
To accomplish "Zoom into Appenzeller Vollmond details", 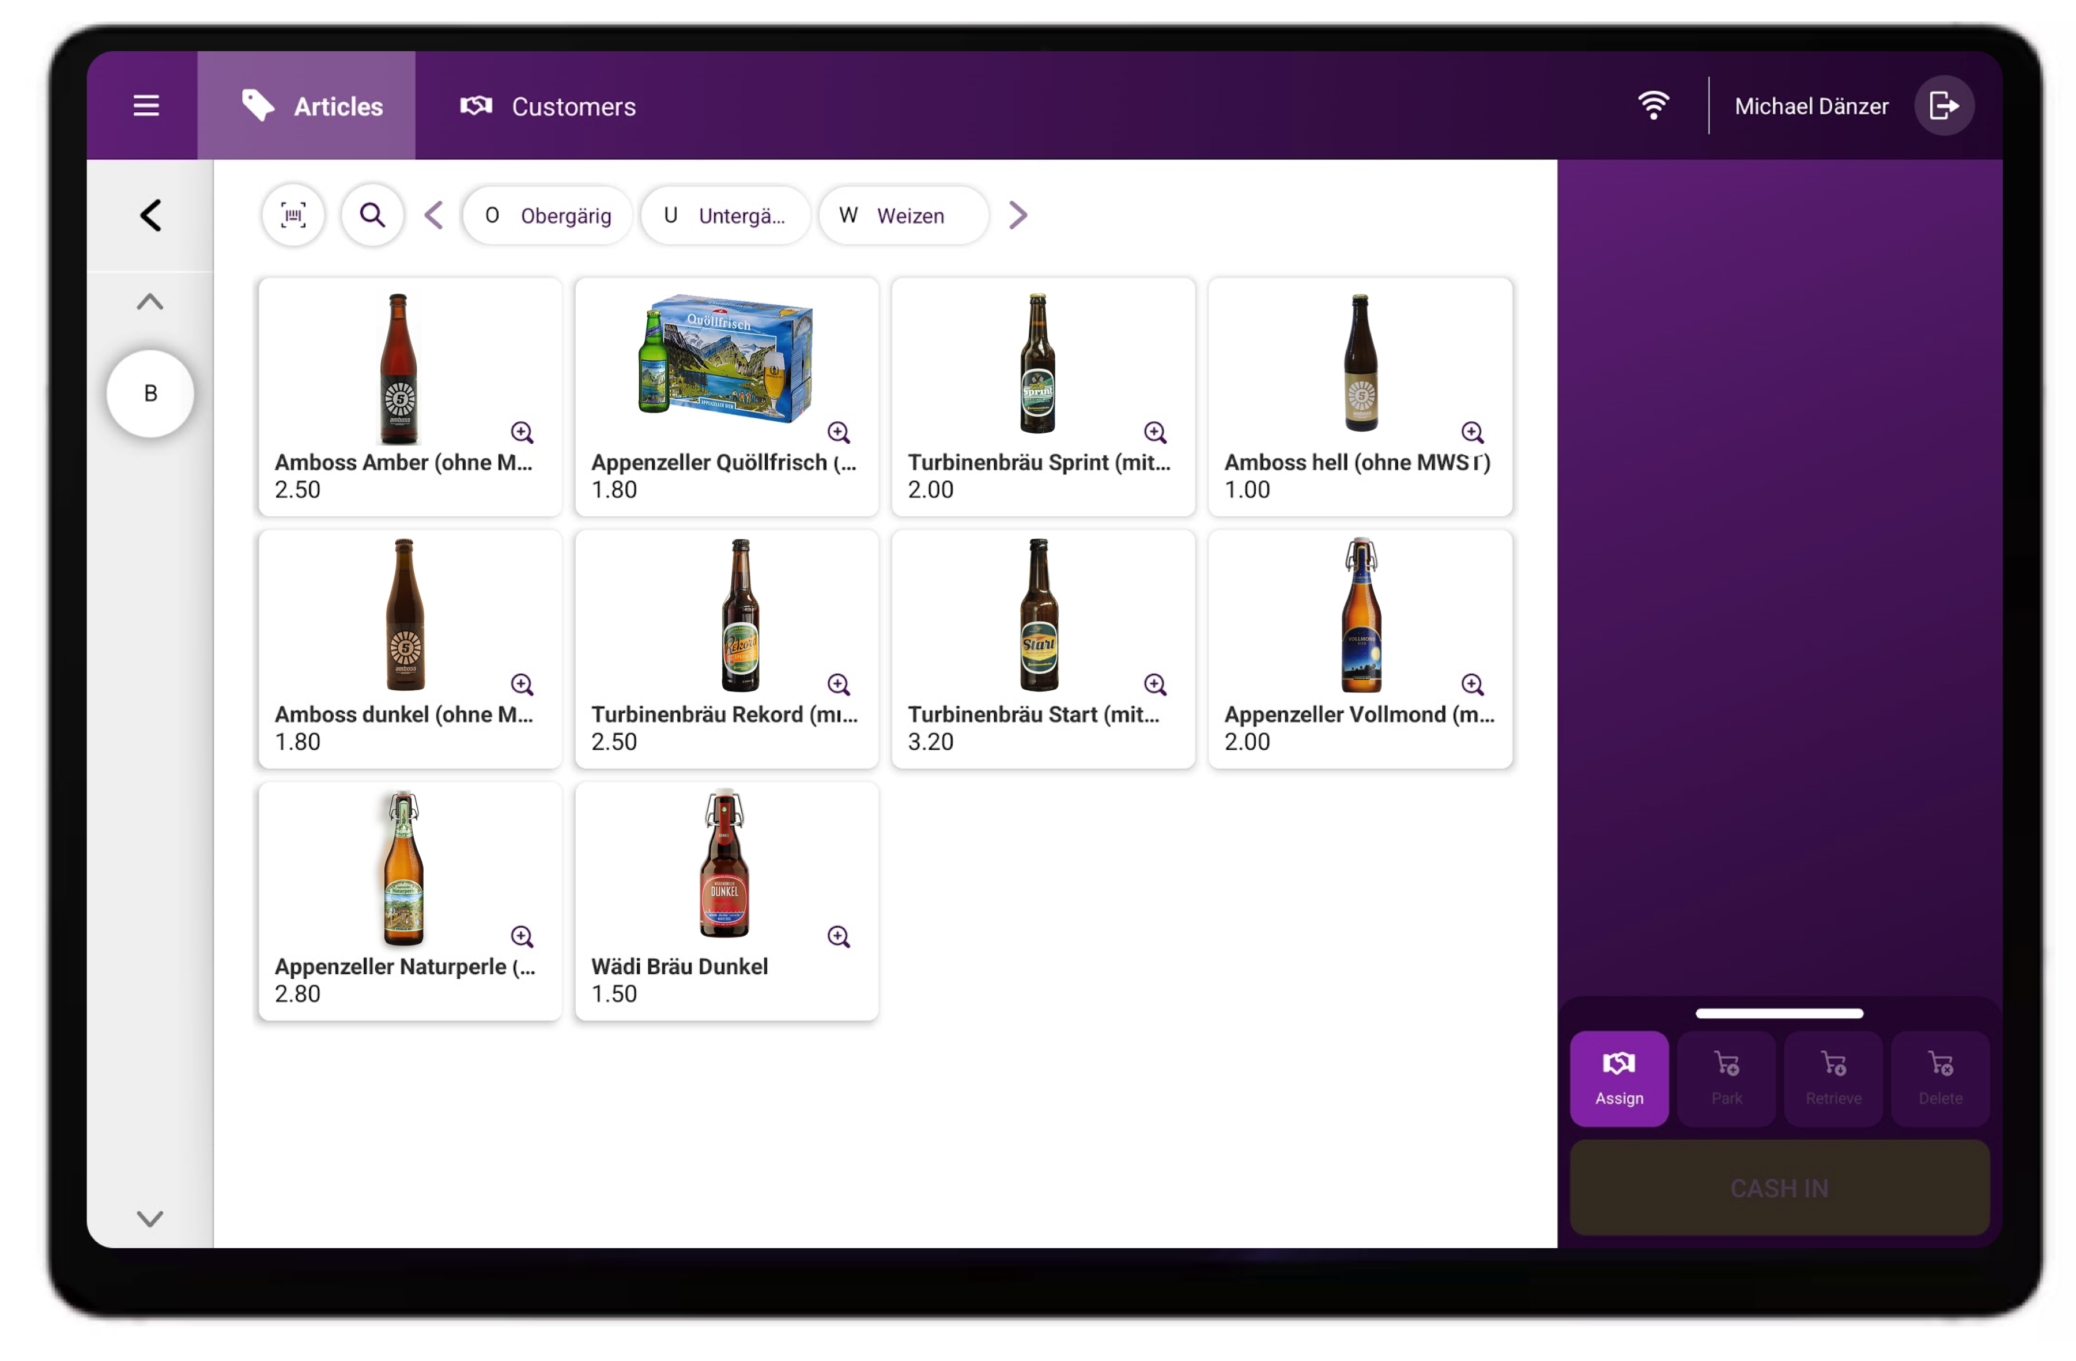I will point(1471,685).
